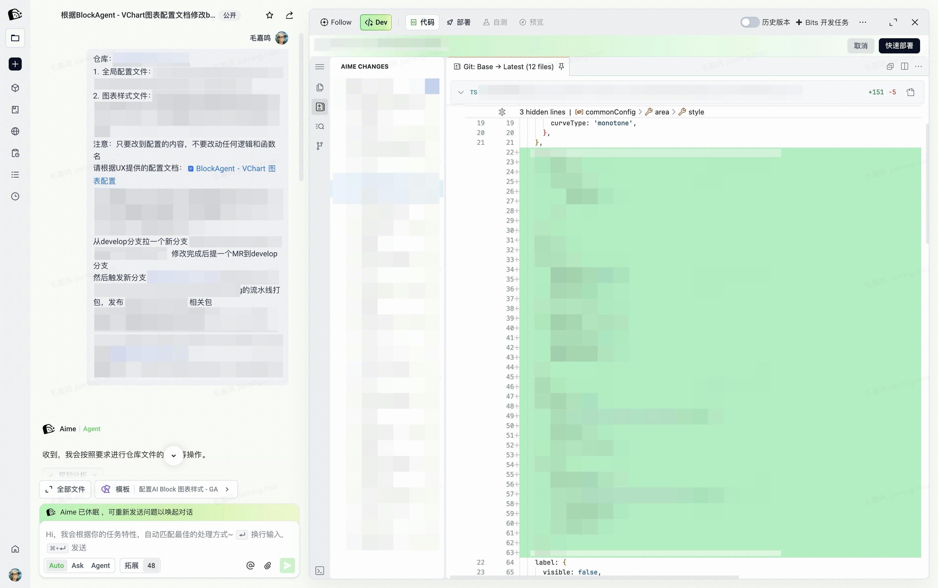This screenshot has height=588, width=938.
Task: Click 快速部署 button
Action: click(899, 46)
